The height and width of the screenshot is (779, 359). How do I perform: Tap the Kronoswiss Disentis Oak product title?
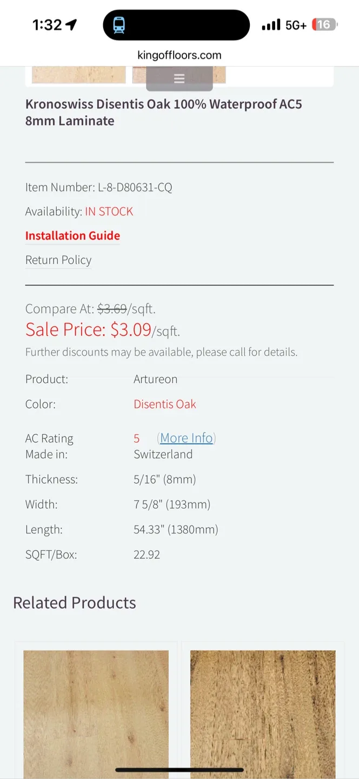[x=163, y=112]
